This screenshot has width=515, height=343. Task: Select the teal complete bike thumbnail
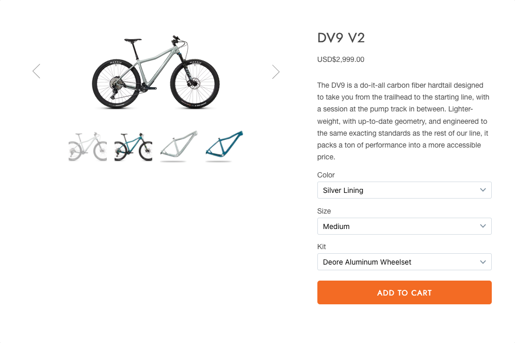tap(133, 146)
